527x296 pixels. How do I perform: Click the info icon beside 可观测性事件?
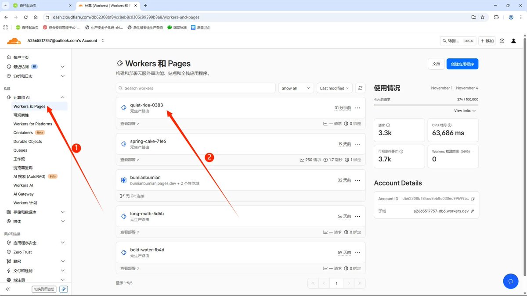point(401,151)
